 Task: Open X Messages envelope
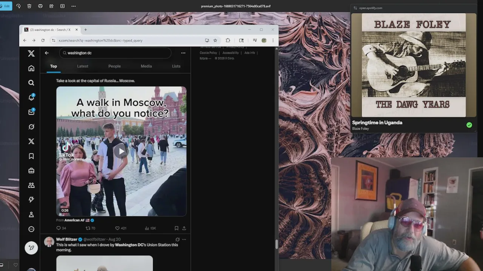(x=31, y=112)
